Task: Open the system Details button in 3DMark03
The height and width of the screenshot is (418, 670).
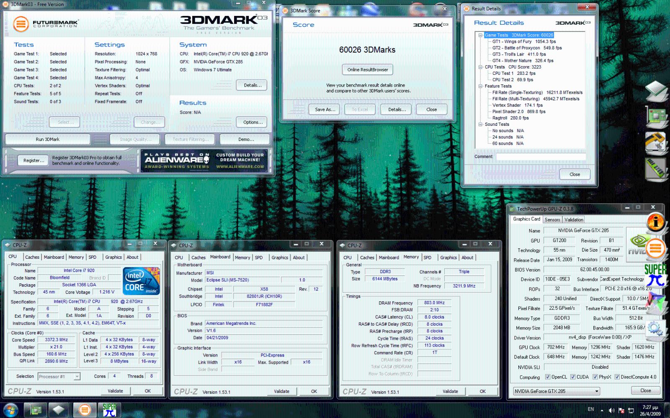Action: tap(253, 85)
